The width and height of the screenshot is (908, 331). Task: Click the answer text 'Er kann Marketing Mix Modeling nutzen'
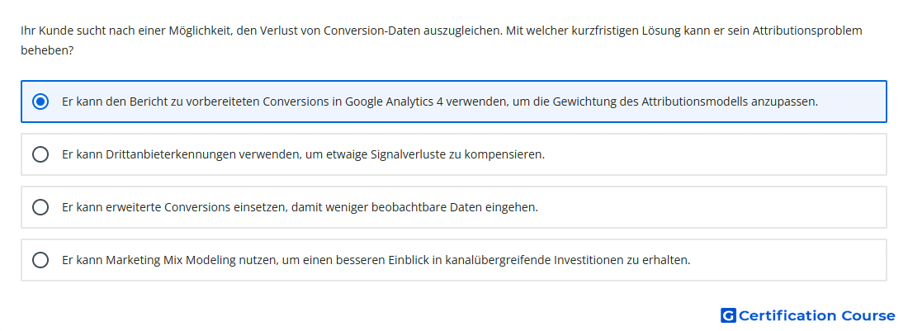click(x=376, y=260)
